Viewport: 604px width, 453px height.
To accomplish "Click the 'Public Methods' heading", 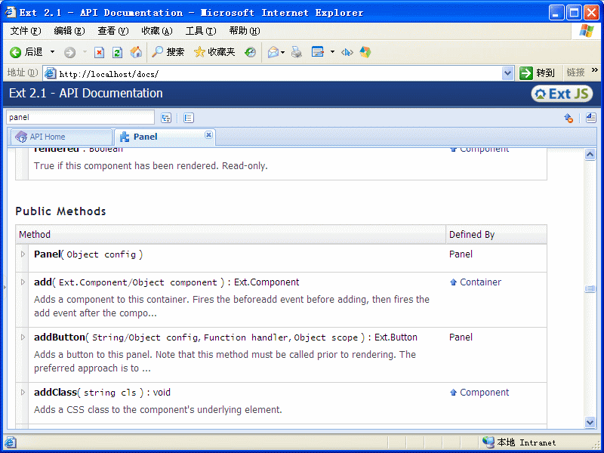I will point(60,211).
